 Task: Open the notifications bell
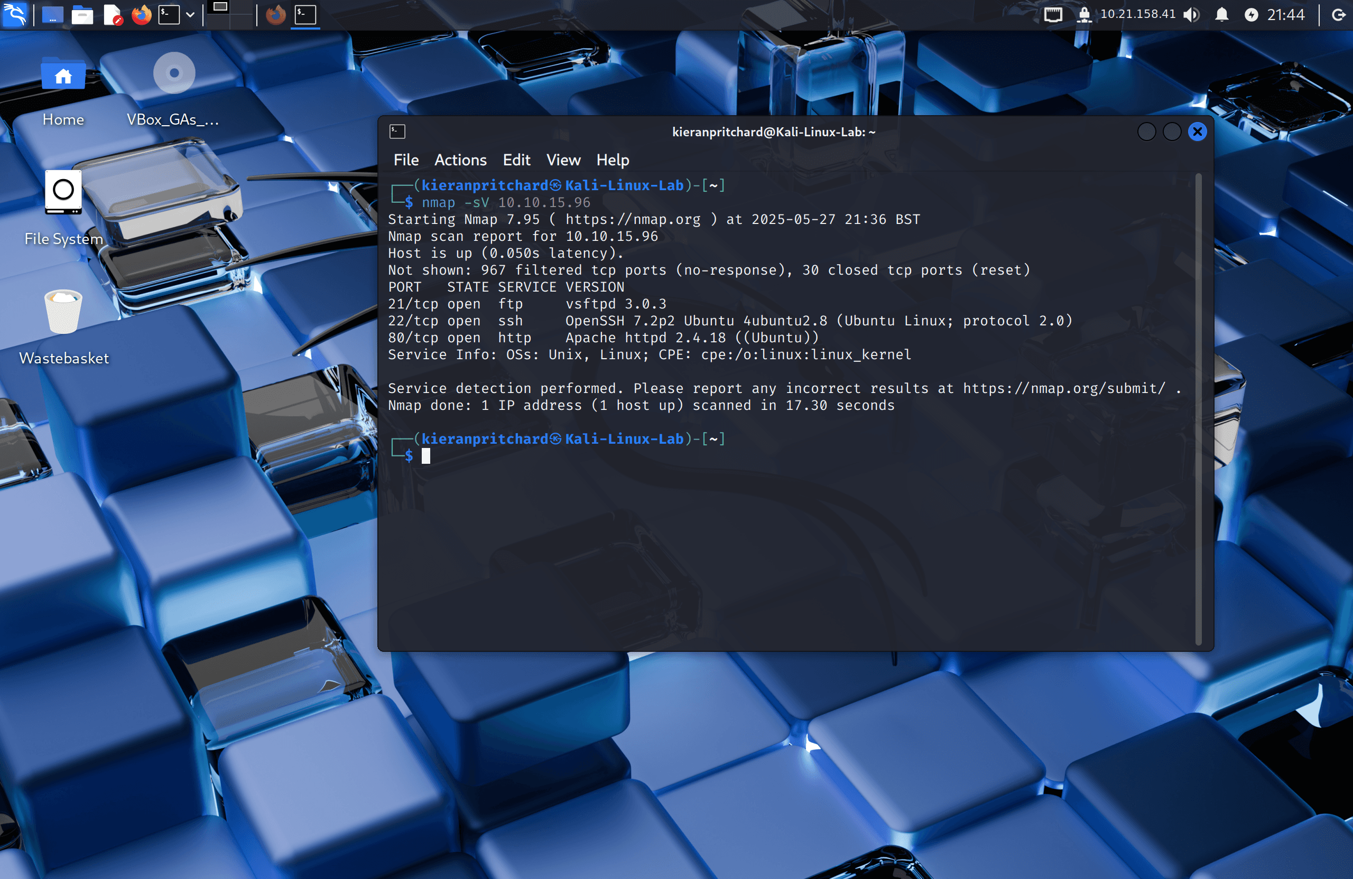tap(1221, 15)
